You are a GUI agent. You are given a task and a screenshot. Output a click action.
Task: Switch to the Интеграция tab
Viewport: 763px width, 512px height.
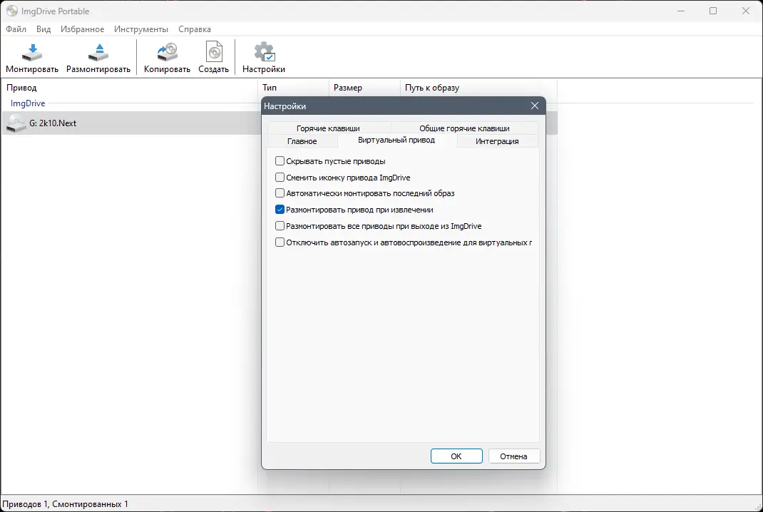[x=497, y=141]
